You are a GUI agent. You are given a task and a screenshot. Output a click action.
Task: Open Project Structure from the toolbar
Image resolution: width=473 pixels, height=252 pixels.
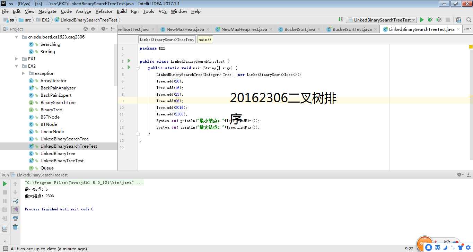click(x=458, y=20)
